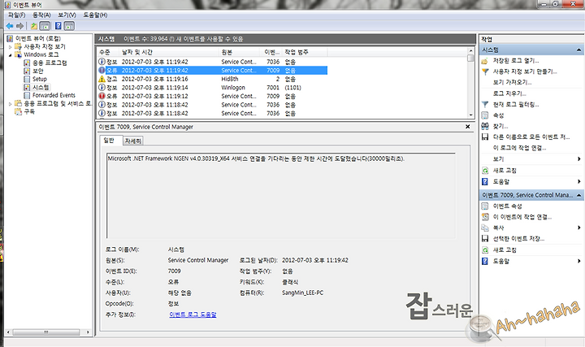Select the 오류 event at 11:19:12
Viewport: 585px width, 347px height.
click(x=213, y=96)
